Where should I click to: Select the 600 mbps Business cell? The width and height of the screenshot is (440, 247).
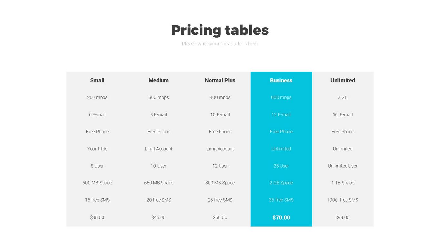tap(281, 97)
